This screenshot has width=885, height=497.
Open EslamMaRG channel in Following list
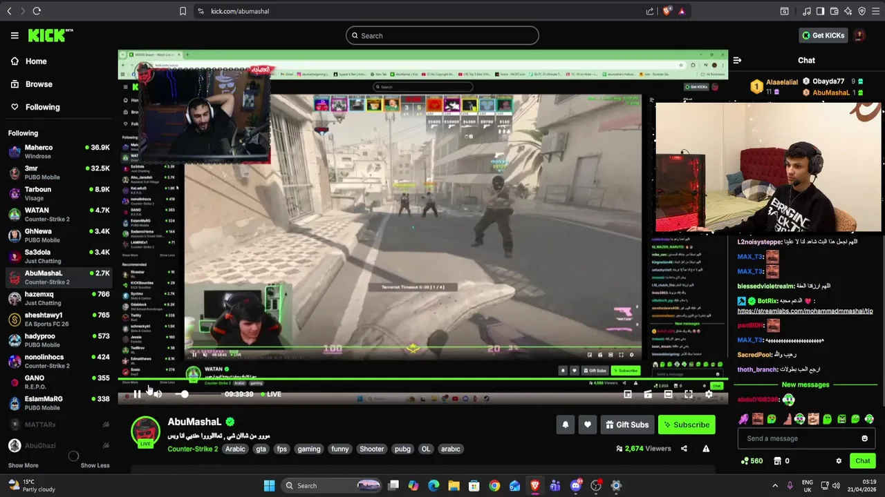(59, 403)
